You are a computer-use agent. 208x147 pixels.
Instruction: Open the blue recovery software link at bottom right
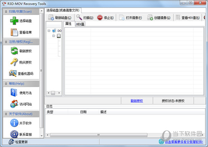[x=184, y=142]
